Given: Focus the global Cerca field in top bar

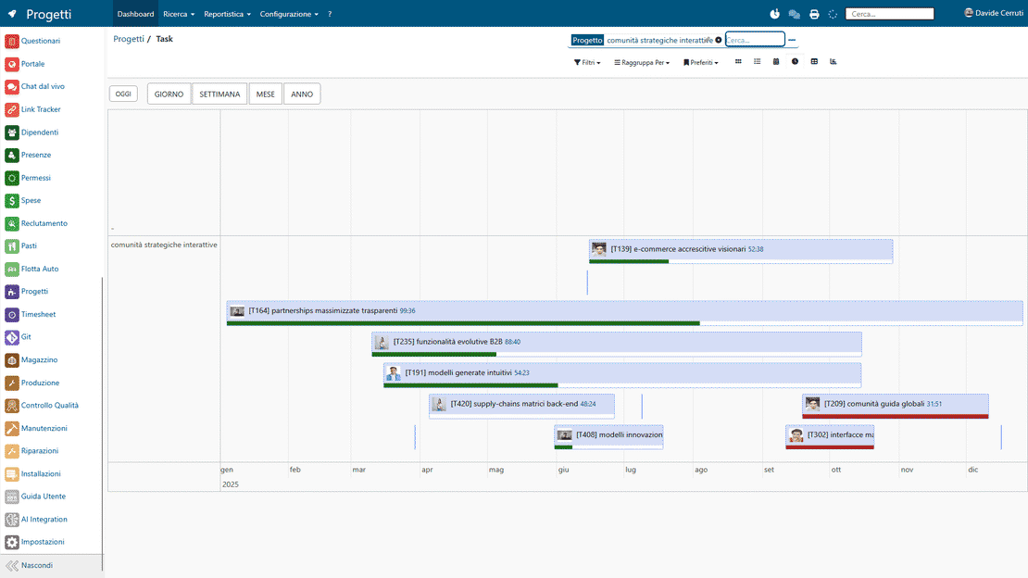Looking at the screenshot, I should [890, 14].
